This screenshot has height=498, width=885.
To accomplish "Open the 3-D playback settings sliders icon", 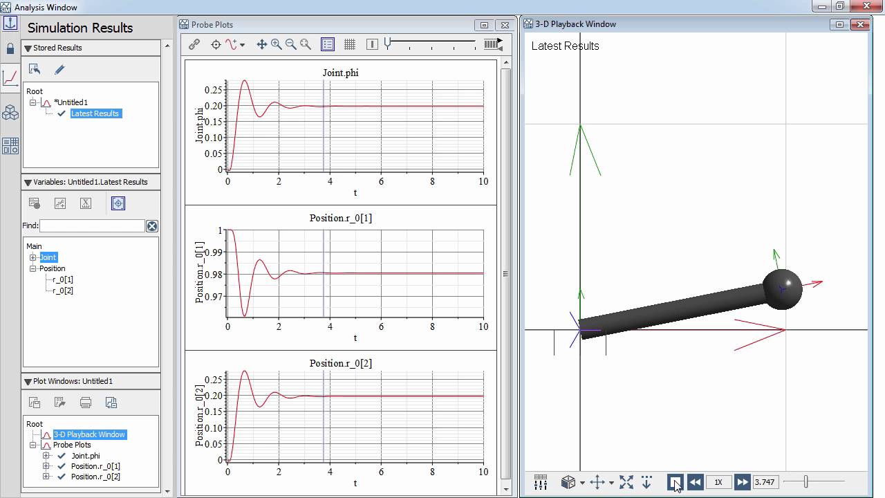I will [541, 482].
